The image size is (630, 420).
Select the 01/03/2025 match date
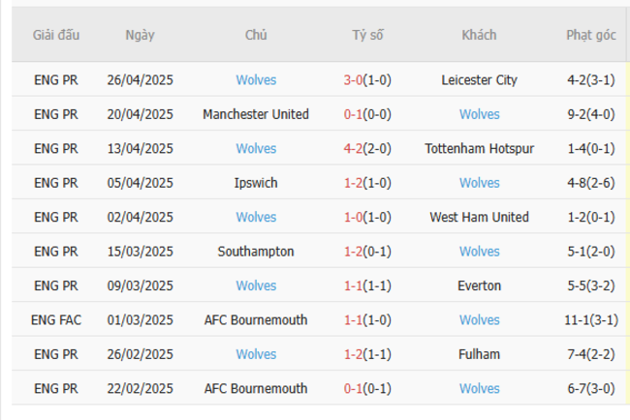(x=140, y=320)
